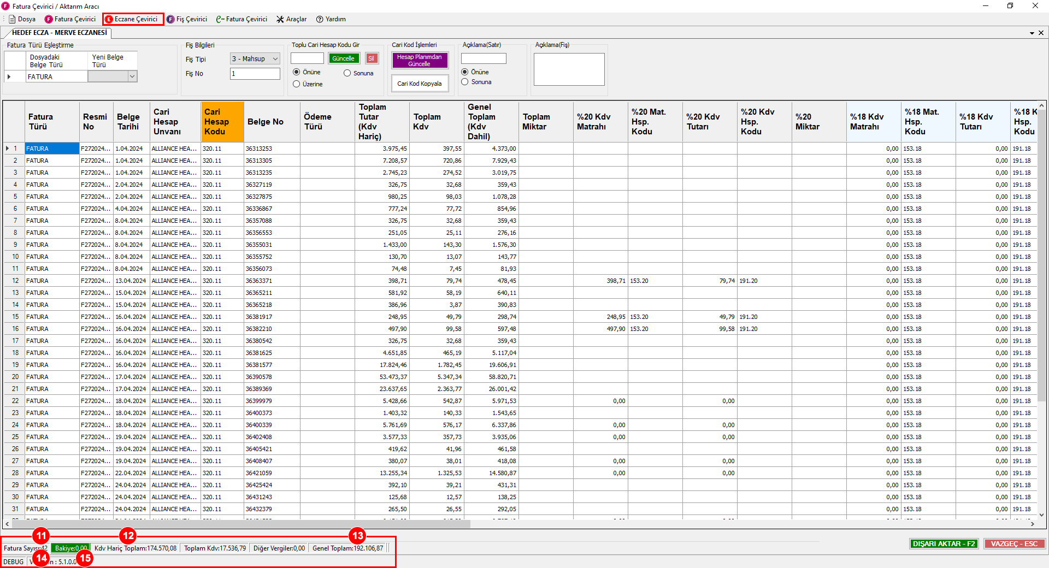
Task: Click the Toplu Cari Hesap Kodu input box
Action: click(x=307, y=58)
